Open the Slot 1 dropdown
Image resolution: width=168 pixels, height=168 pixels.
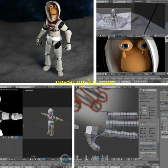(121, 74)
